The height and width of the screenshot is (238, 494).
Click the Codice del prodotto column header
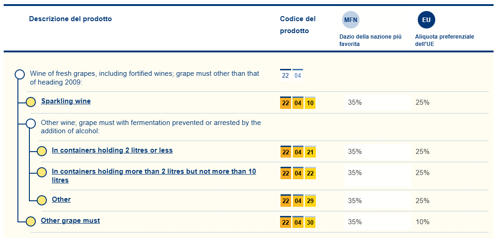tap(298, 25)
